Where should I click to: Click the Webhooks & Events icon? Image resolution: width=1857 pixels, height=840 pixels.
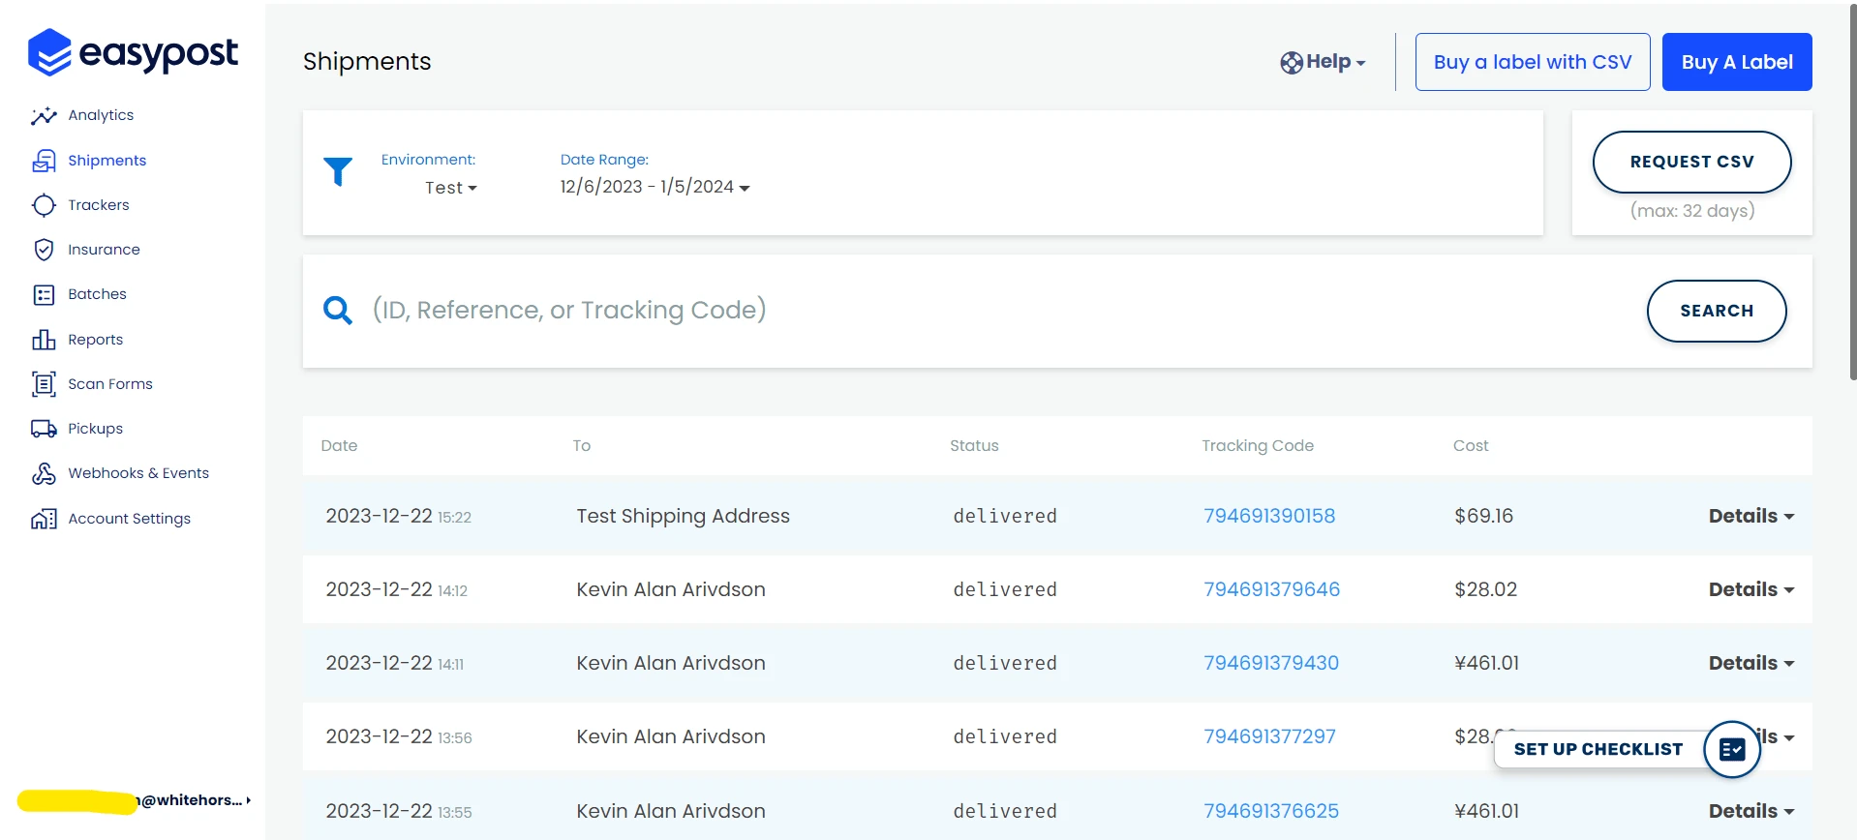[x=44, y=473]
